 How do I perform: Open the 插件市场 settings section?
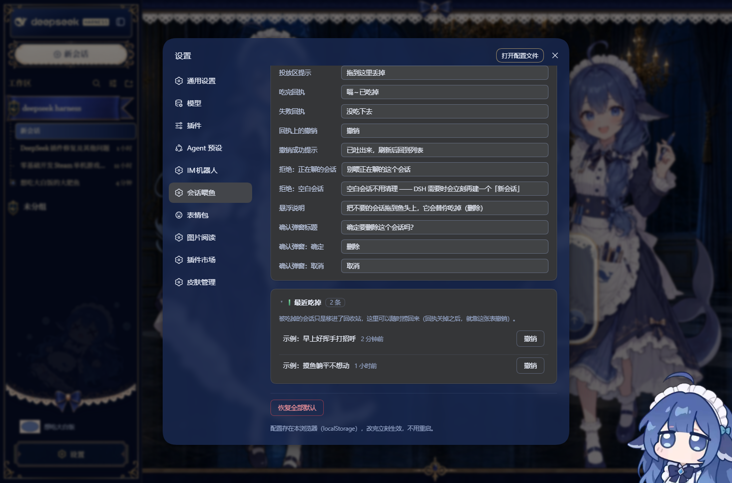click(210, 260)
